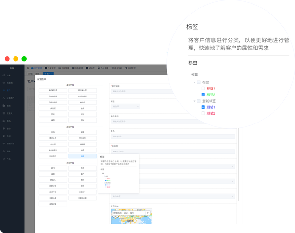The image size is (295, 233).
Task: Uncheck the blue 测试1 checkbox in enlarged view
Action: click(x=203, y=107)
